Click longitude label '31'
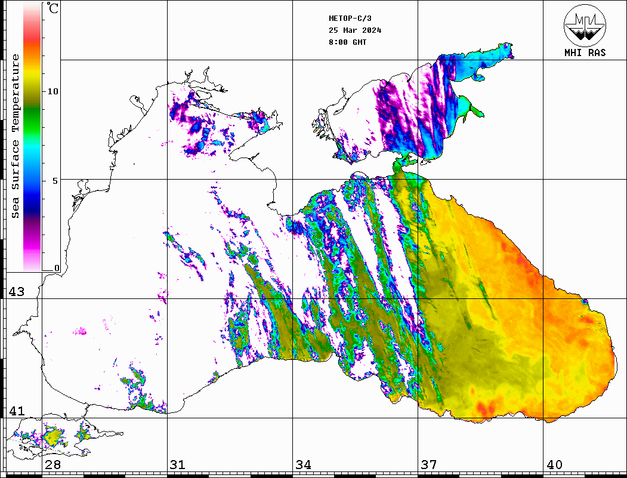 [178, 465]
